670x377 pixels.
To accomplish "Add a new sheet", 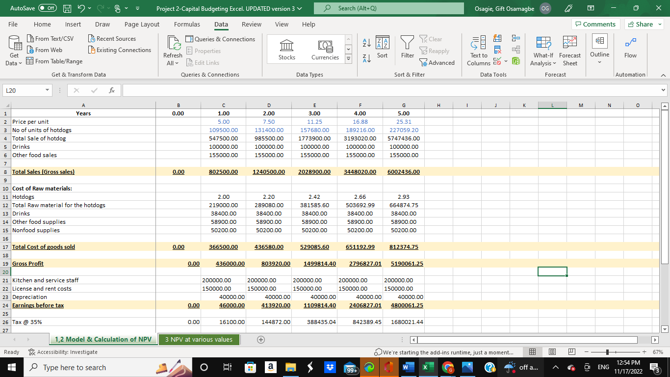I will click(x=260, y=339).
